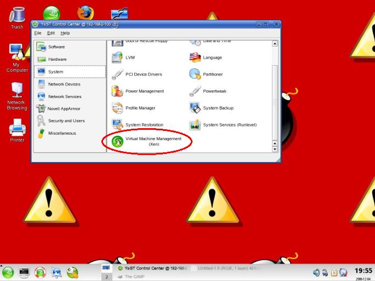Viewport: 375px width, 281px height.
Task: Open the Help menu
Action: pyautogui.click(x=65, y=33)
